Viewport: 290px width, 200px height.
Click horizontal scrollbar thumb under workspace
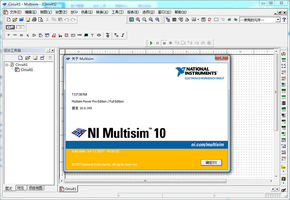[x=146, y=181]
